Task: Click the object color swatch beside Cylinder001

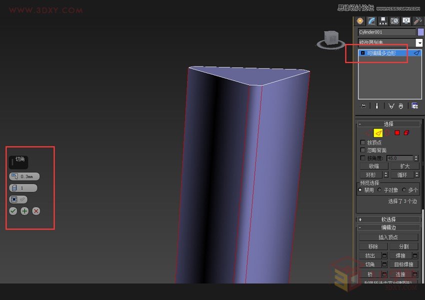Action: [420, 31]
